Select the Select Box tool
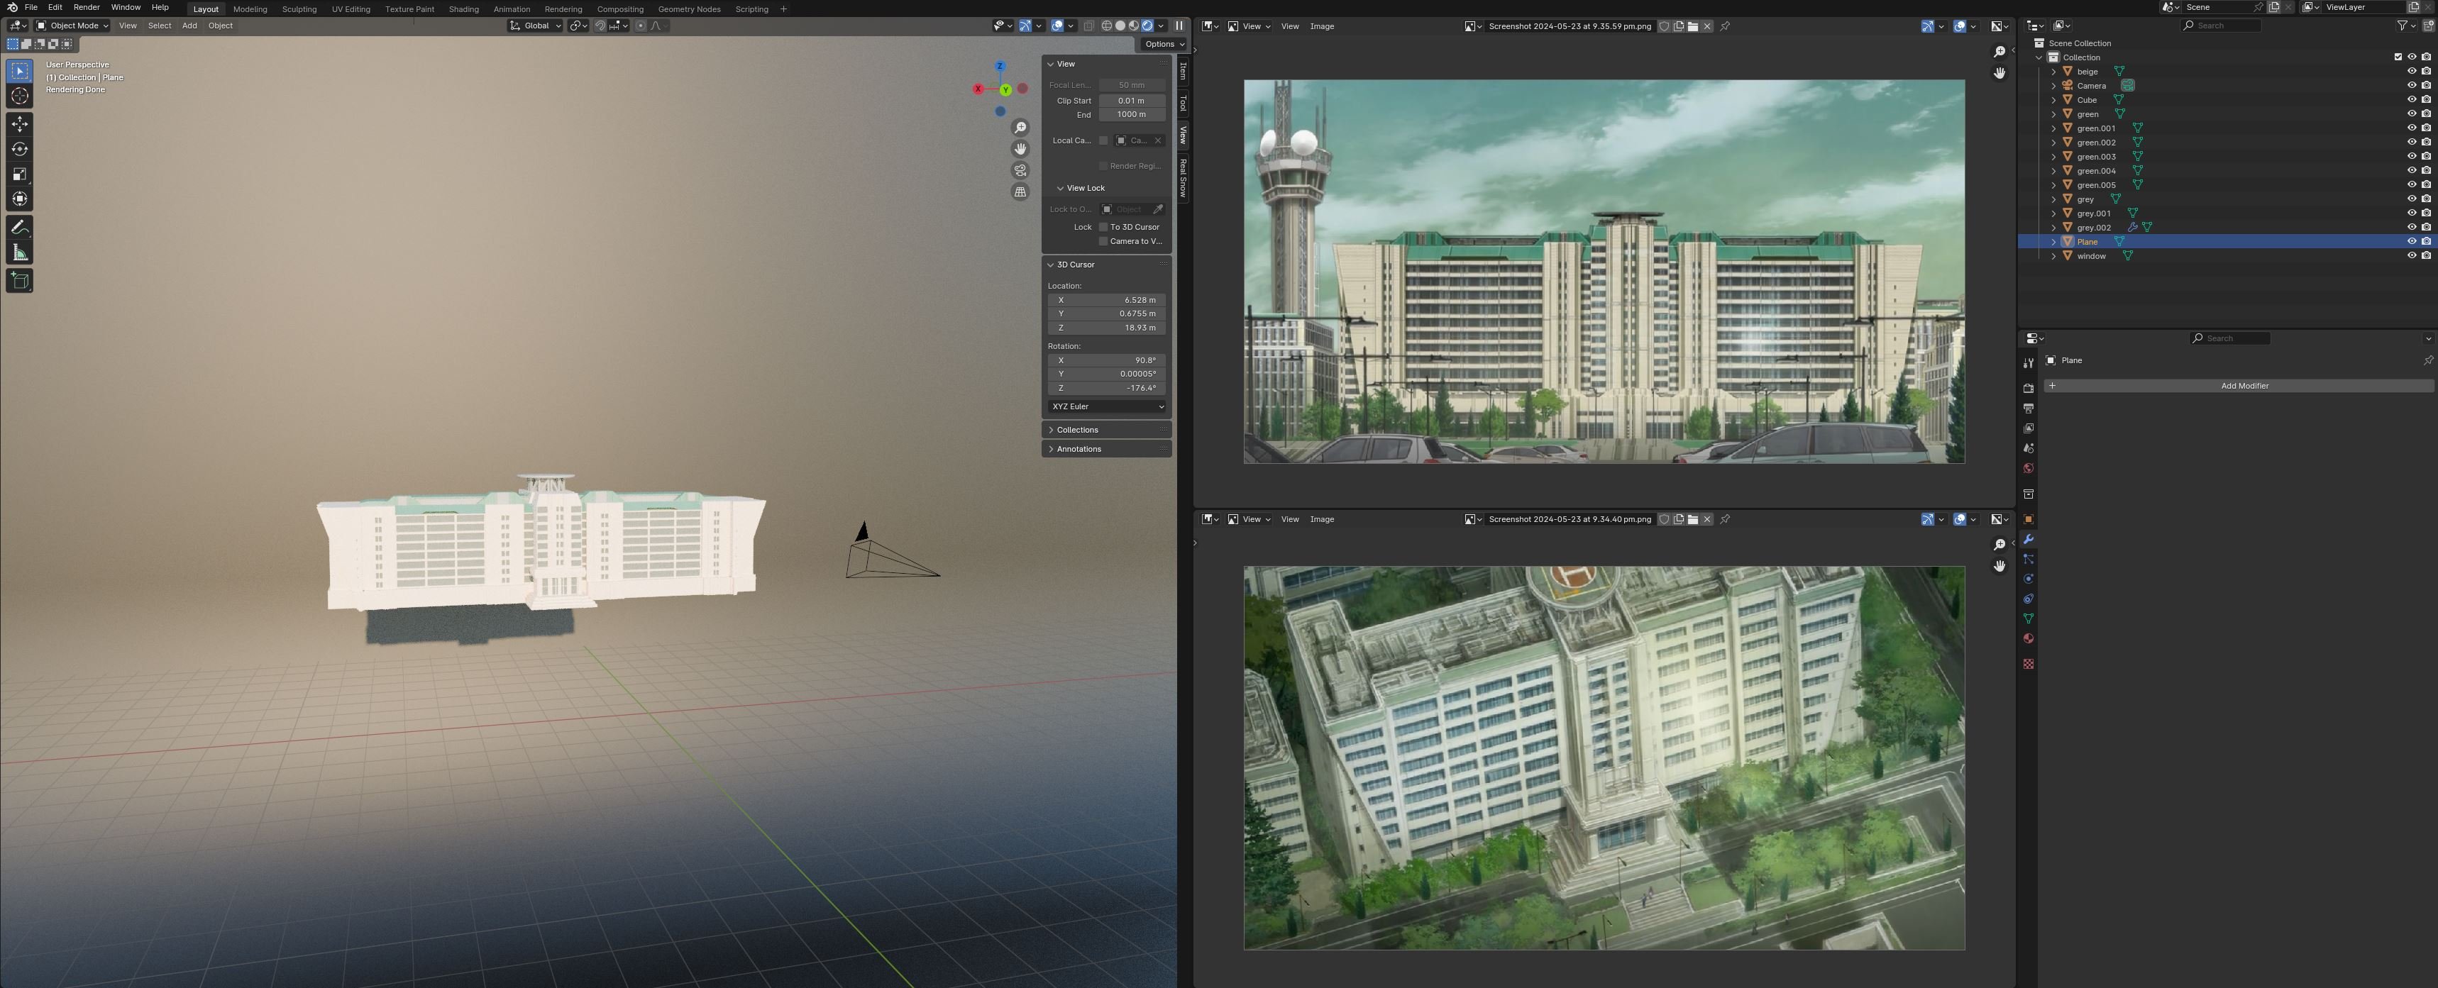 point(20,71)
